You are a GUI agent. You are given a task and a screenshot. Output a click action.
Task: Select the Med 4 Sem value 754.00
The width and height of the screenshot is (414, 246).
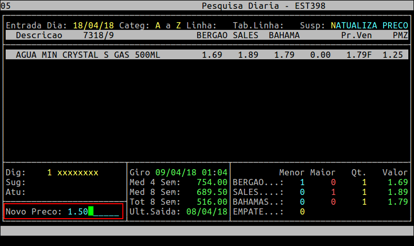(212, 182)
